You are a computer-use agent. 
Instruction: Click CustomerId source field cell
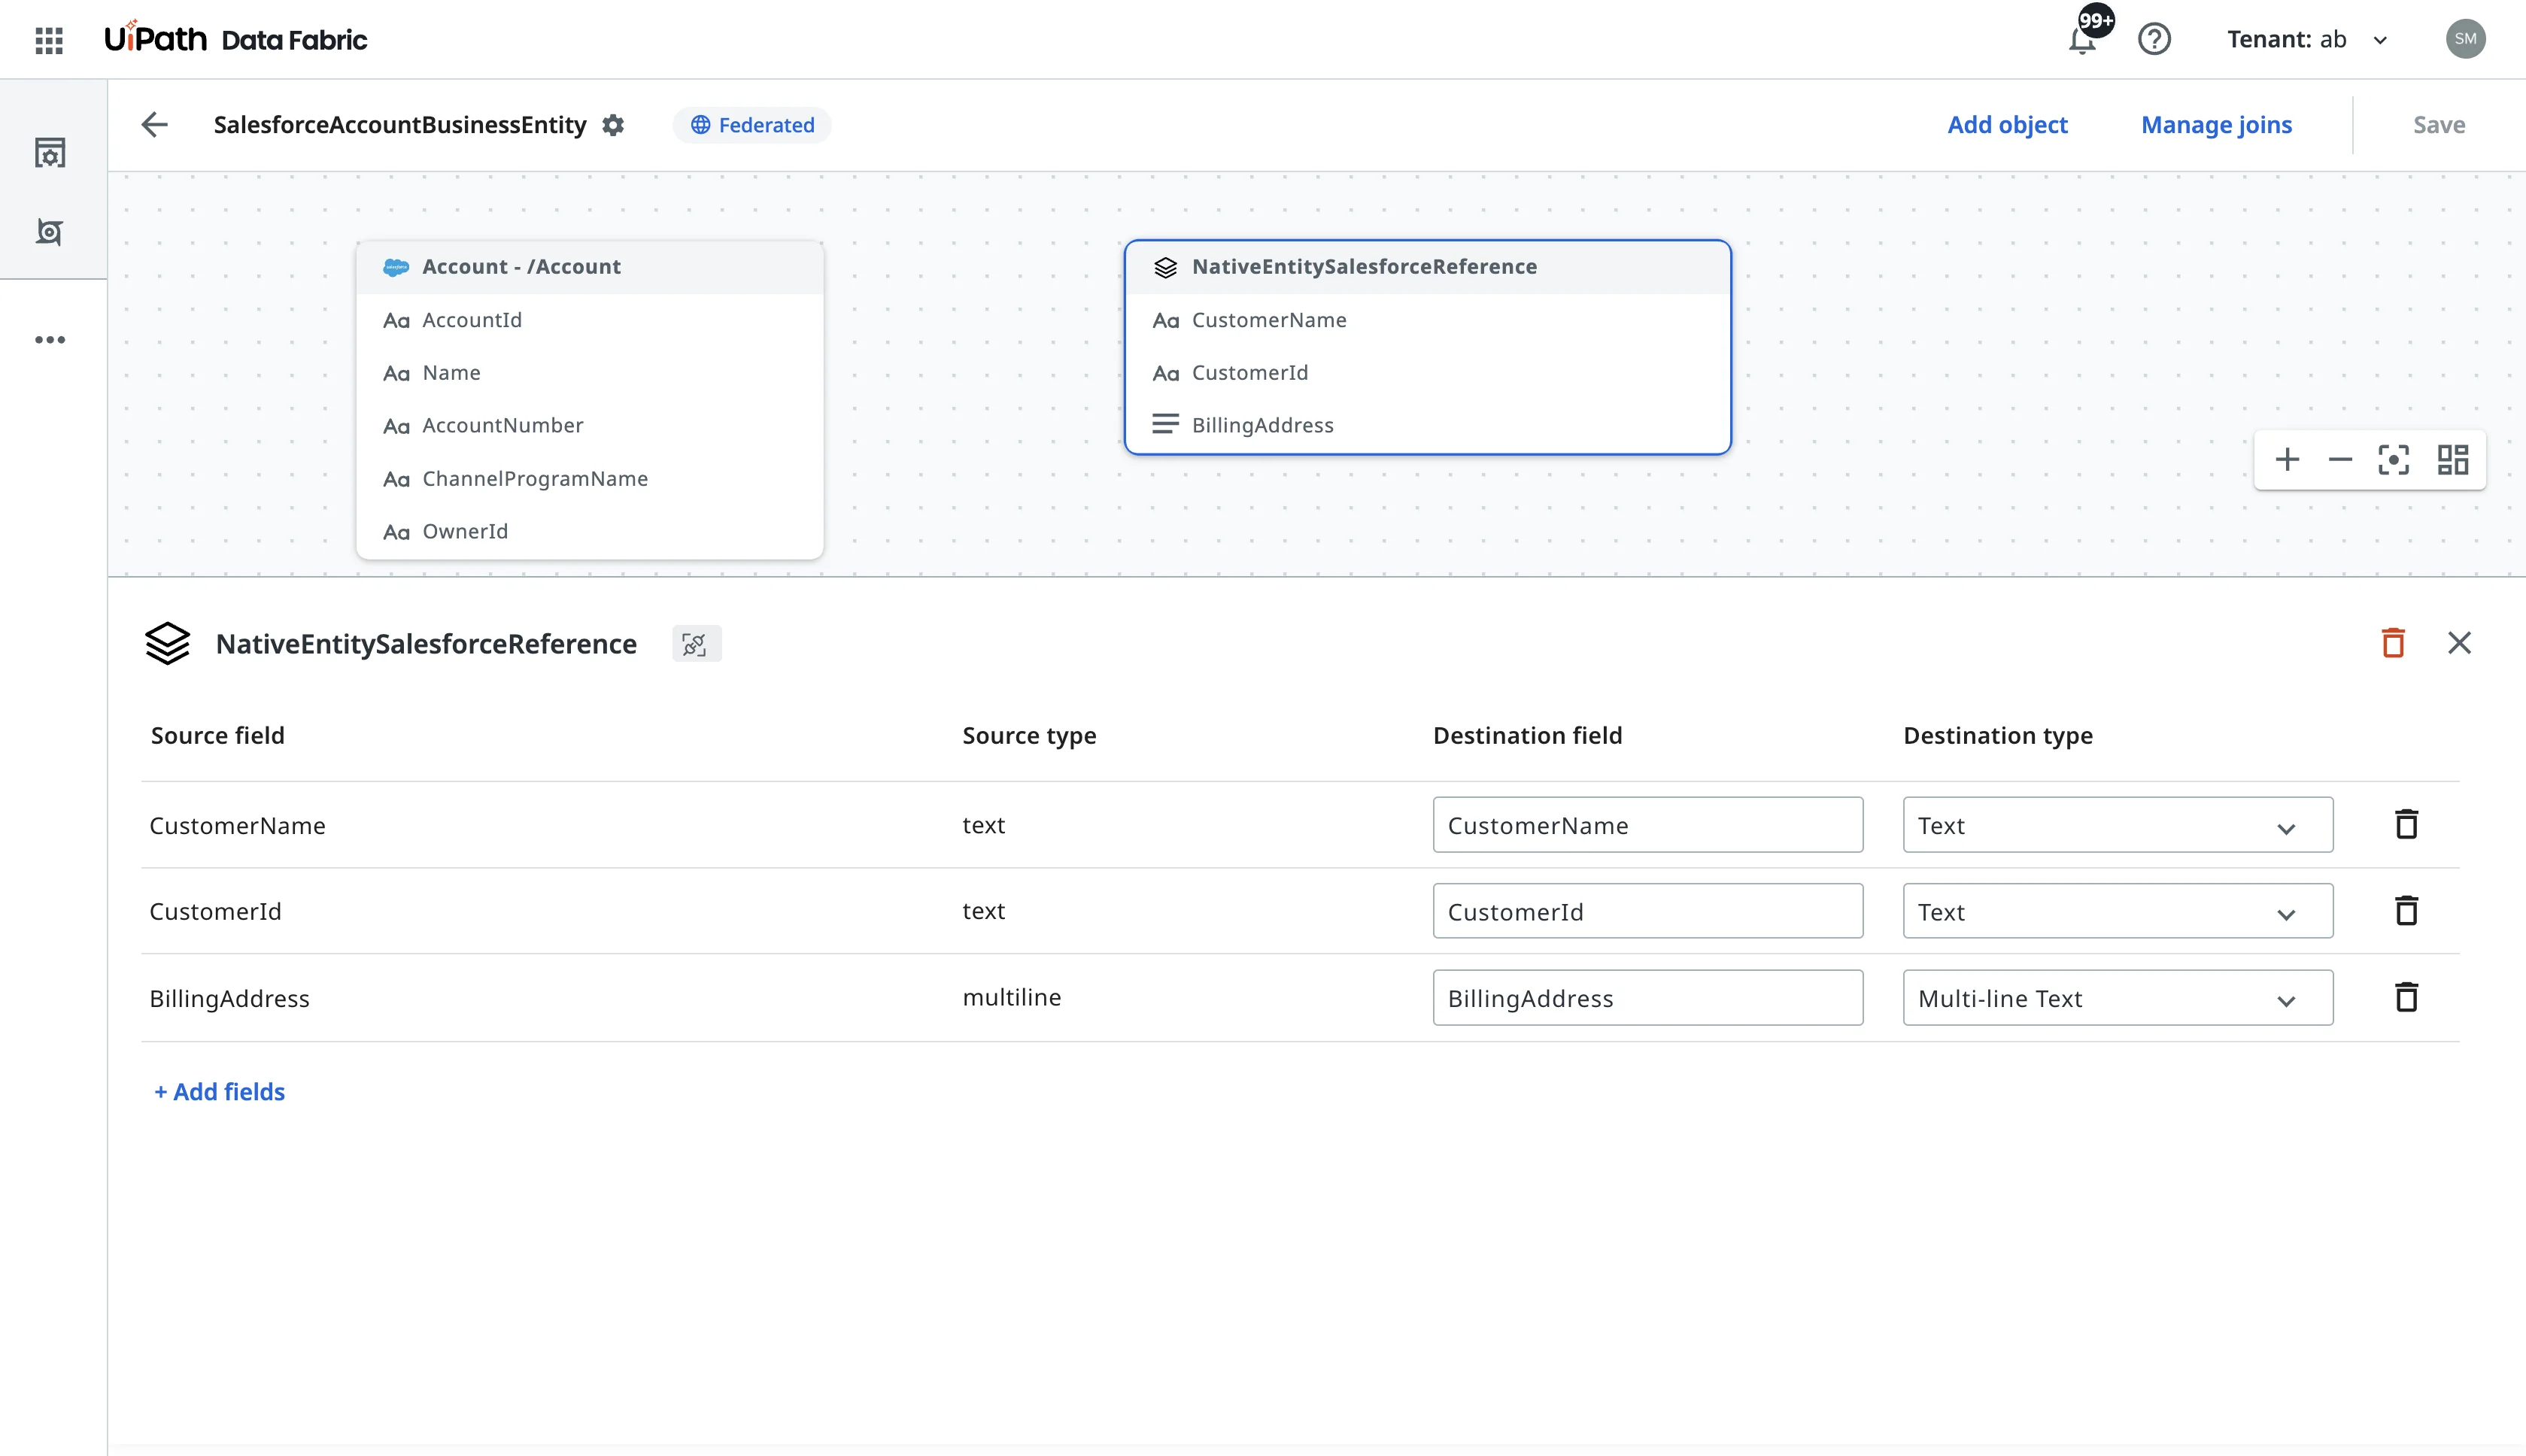pos(215,912)
